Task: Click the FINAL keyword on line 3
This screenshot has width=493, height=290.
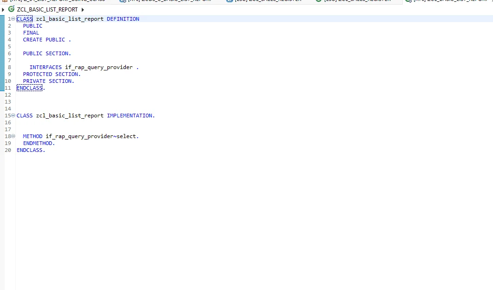Action: coord(31,33)
